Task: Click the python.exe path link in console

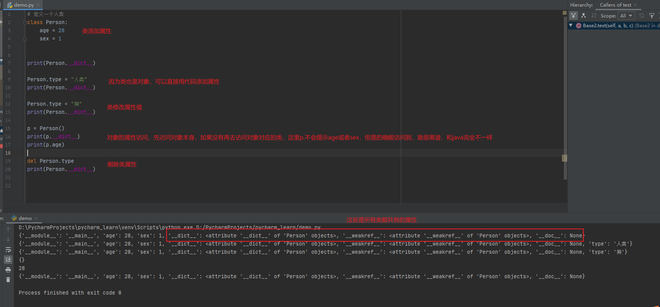Action: (170, 227)
